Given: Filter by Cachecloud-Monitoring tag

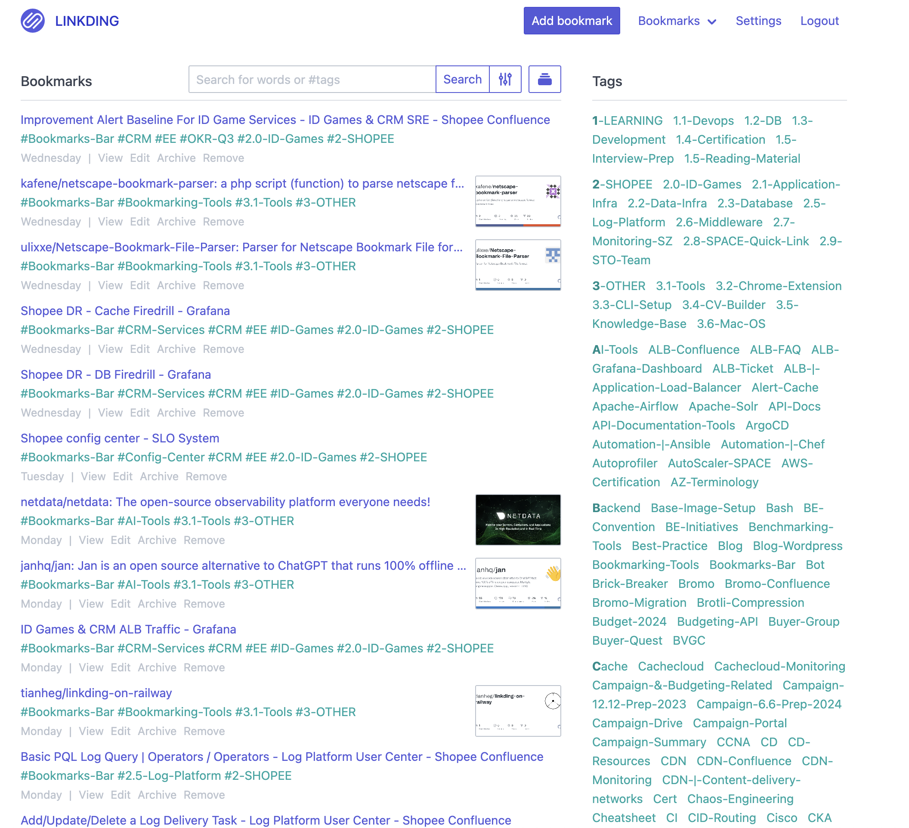Looking at the screenshot, I should tap(779, 666).
